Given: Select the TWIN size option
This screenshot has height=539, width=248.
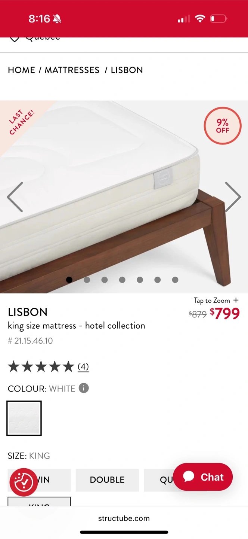Looking at the screenshot, I should point(39,480).
